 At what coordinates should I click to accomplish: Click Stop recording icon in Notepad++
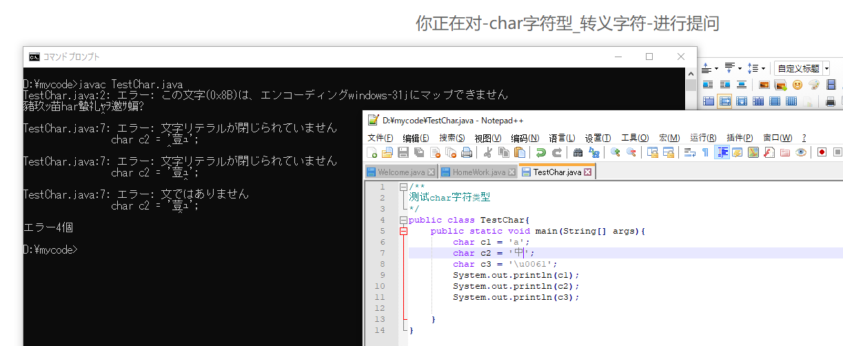click(x=837, y=152)
